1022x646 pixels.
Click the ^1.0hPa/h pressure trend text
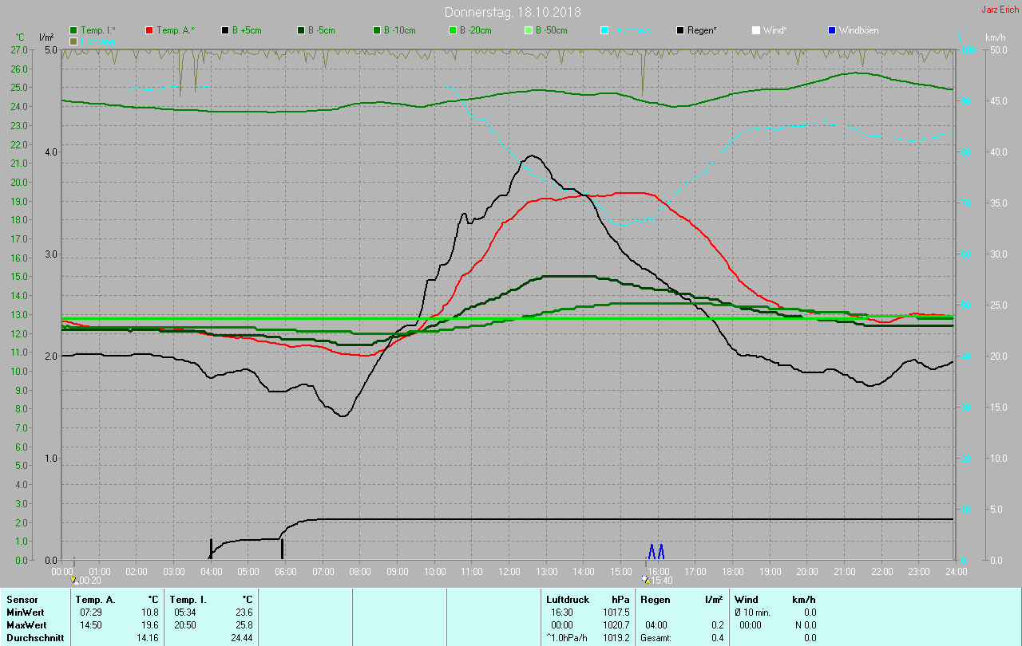point(567,638)
